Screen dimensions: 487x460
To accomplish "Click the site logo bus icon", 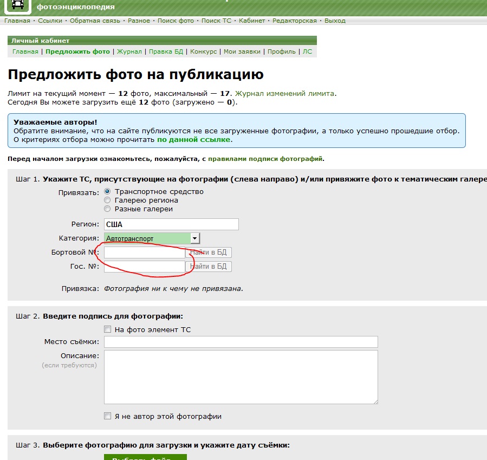I will click(18, 5).
